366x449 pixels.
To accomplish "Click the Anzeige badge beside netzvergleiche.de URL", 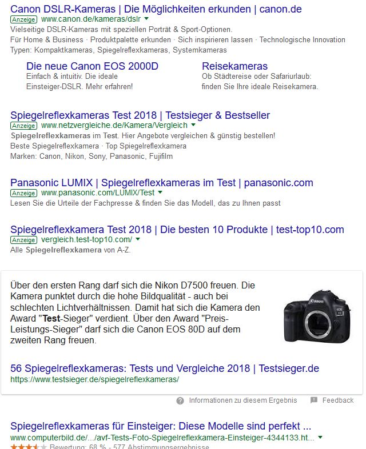I will pyautogui.click(x=24, y=126).
